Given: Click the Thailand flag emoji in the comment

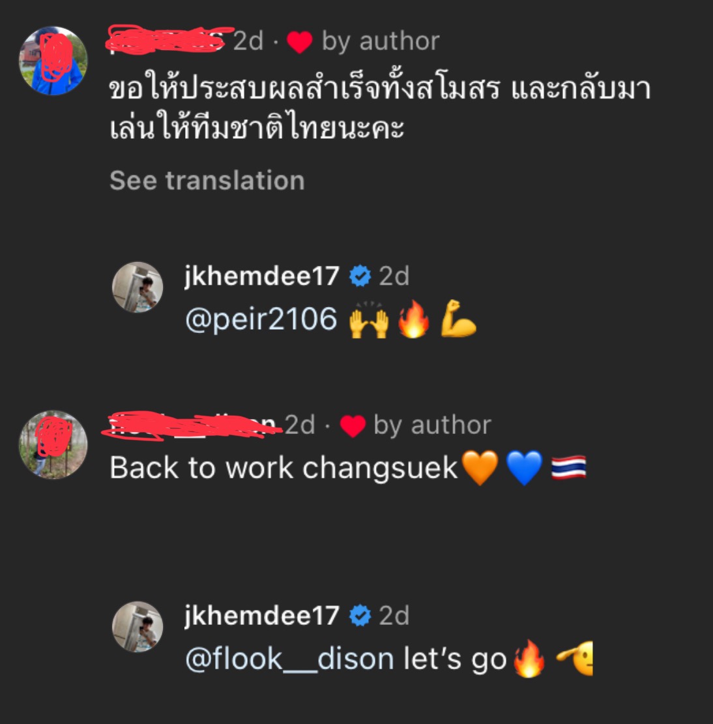Looking at the screenshot, I should 568,468.
